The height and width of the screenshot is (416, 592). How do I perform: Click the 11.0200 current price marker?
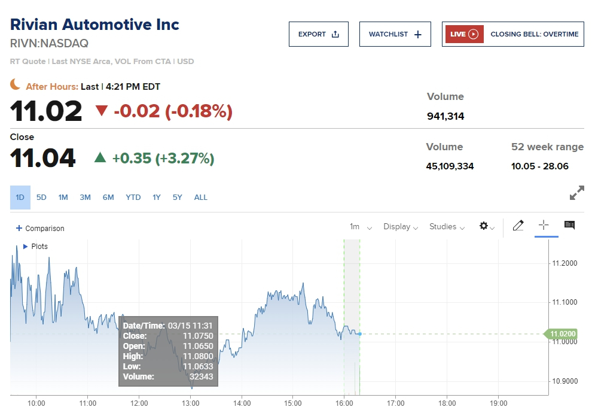pyautogui.click(x=562, y=334)
